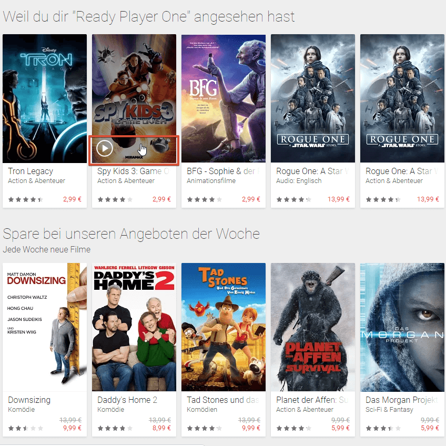The image size is (446, 446).
Task: Select Action & Abenteuer genre under Tron Legacy
Action: click(x=36, y=180)
